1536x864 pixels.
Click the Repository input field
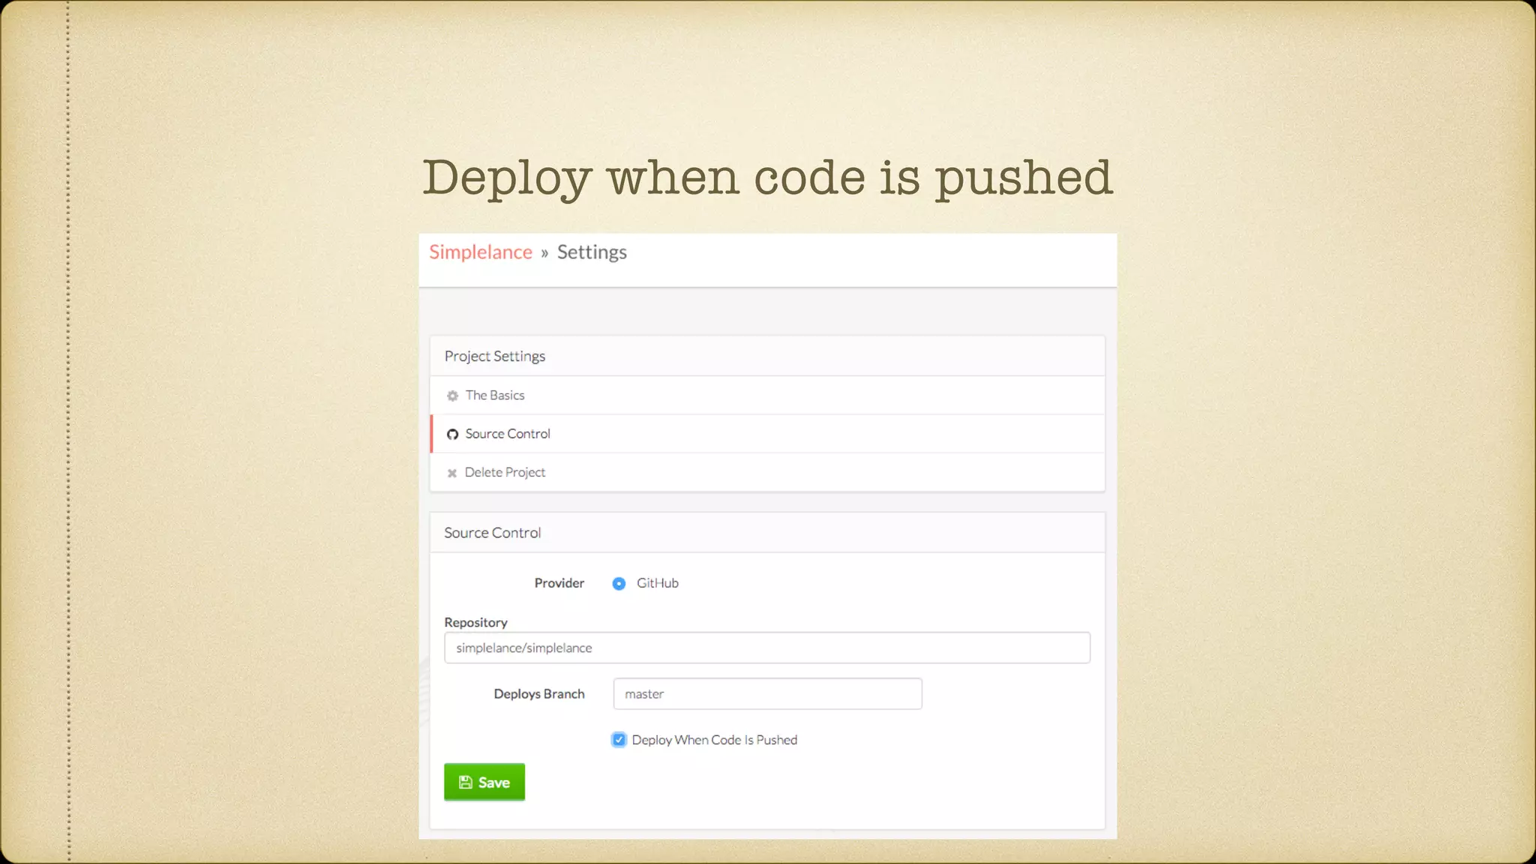pyautogui.click(x=767, y=648)
